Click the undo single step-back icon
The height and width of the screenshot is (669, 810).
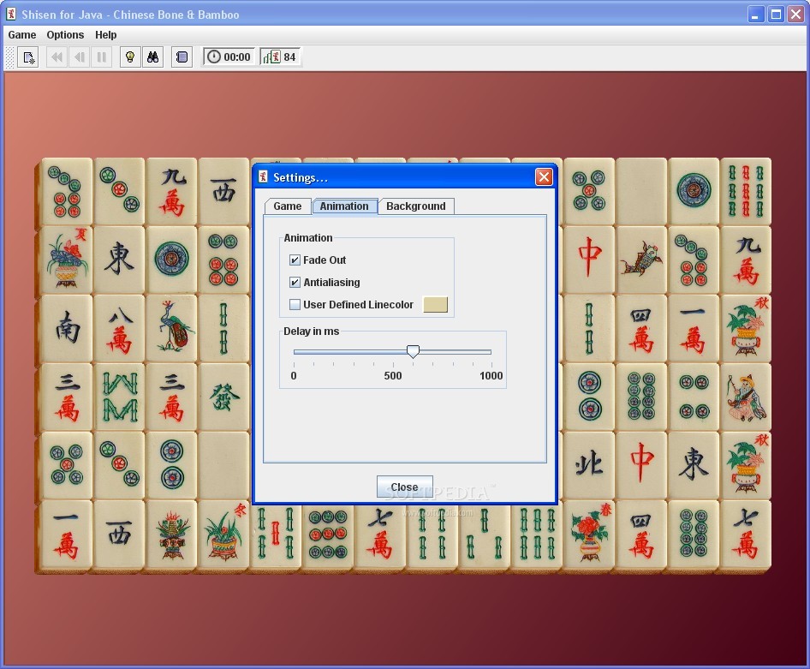pyautogui.click(x=79, y=57)
